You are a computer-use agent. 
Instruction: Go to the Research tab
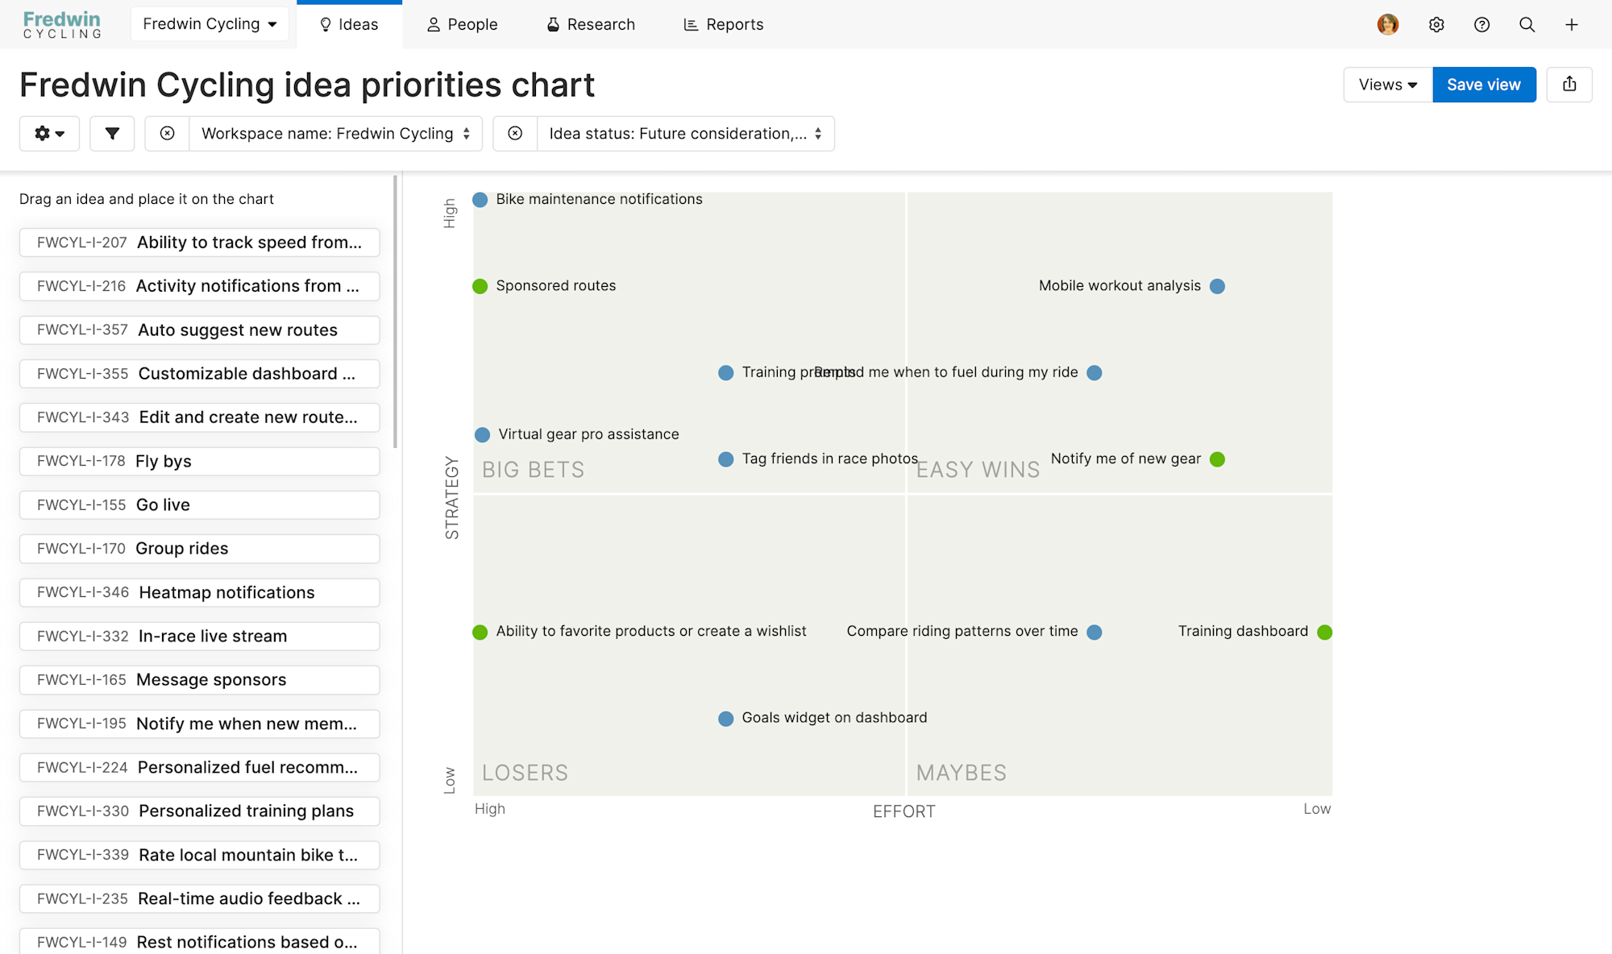click(591, 25)
